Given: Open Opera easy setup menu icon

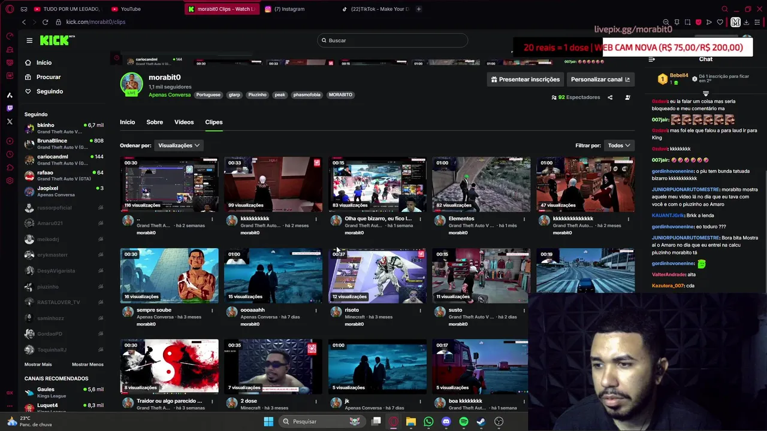Looking at the screenshot, I should click(x=757, y=22).
